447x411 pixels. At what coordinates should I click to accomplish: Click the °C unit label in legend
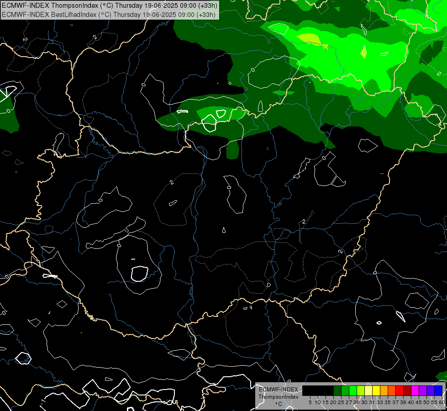click(x=279, y=404)
